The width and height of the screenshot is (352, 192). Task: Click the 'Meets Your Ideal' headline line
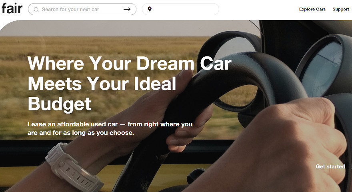(102, 84)
